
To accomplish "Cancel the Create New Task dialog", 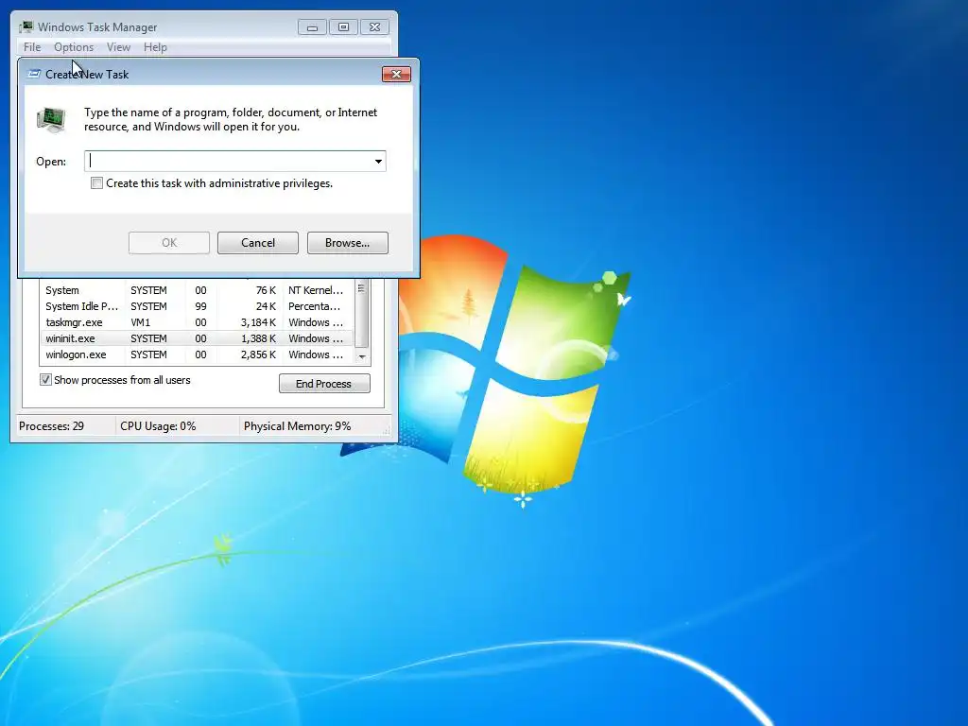I will (258, 243).
